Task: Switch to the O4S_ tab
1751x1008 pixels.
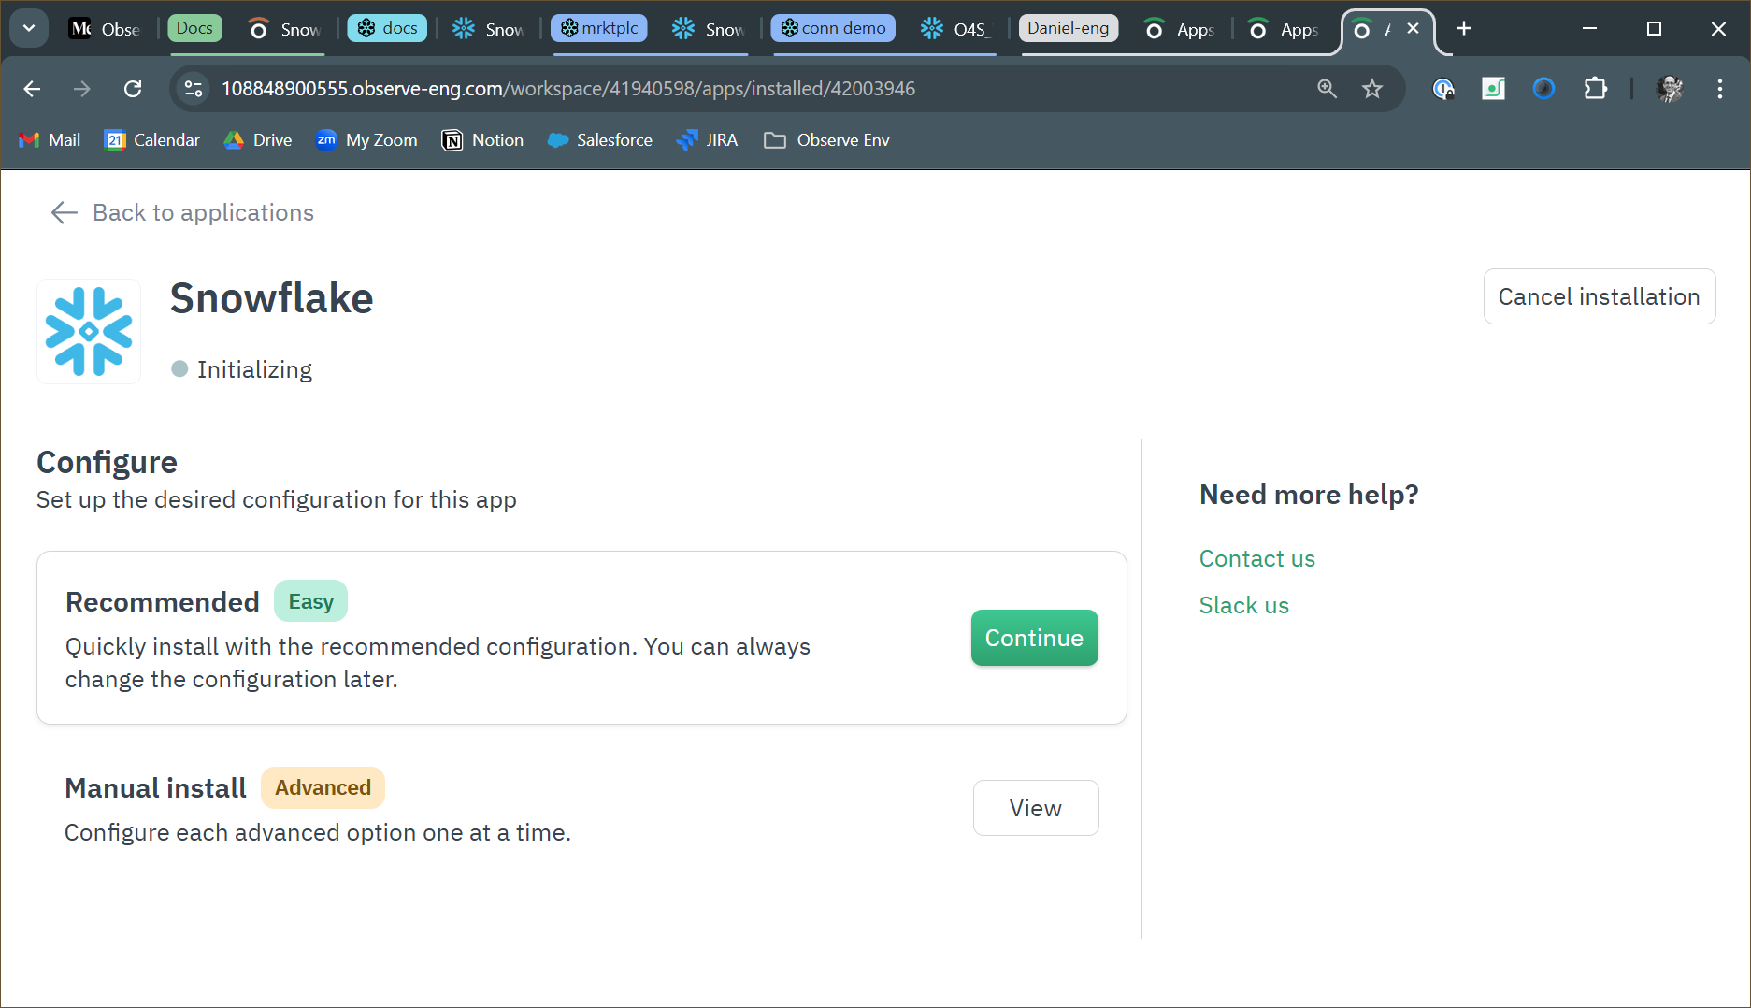Action: pos(954,29)
